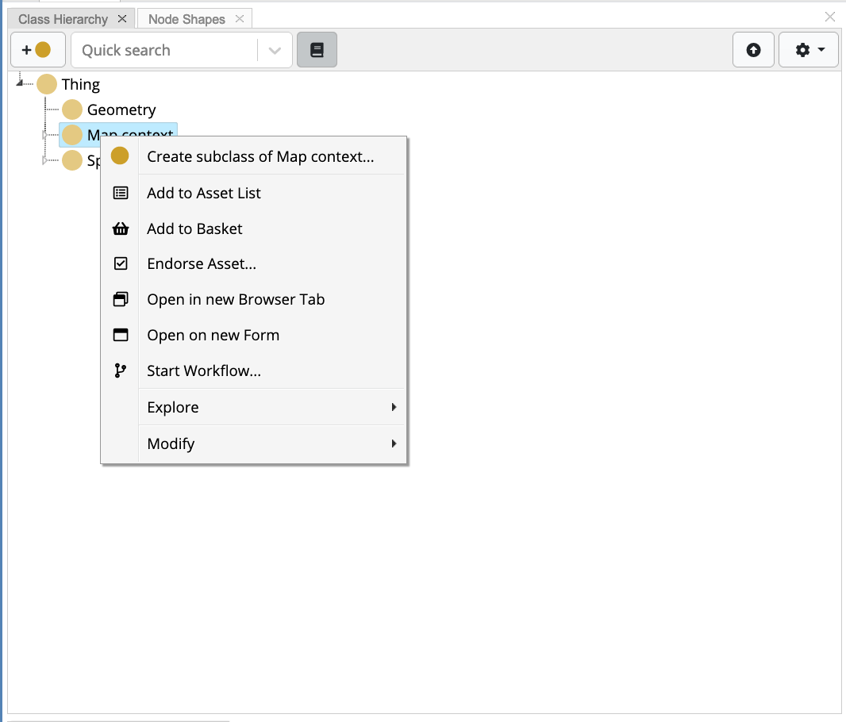This screenshot has width=846, height=722.
Task: Click the Endorse Asset checkmark icon
Action: 120,263
